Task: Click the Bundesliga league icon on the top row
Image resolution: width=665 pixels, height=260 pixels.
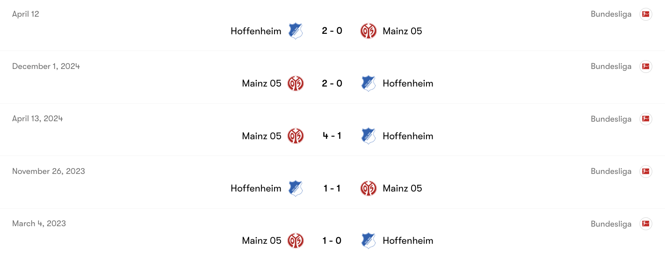Action: 646,14
